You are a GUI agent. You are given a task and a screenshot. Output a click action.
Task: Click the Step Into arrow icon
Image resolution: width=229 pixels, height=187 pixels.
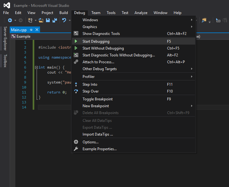76,84
